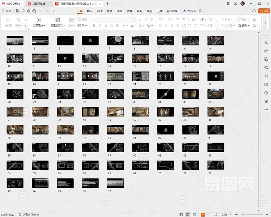Click the star favorites icon in right sidebar
271x217 pixels.
point(266,51)
